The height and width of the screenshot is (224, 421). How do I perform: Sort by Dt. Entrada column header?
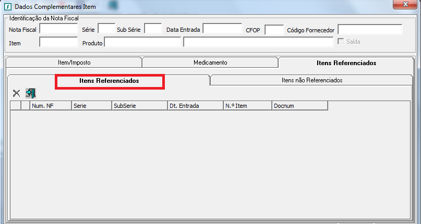(x=196, y=106)
